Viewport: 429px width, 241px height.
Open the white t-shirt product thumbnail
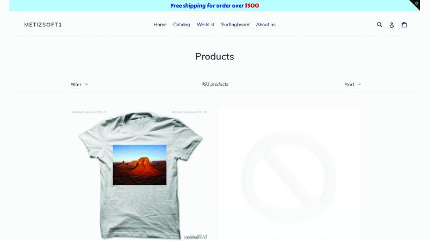click(x=139, y=175)
